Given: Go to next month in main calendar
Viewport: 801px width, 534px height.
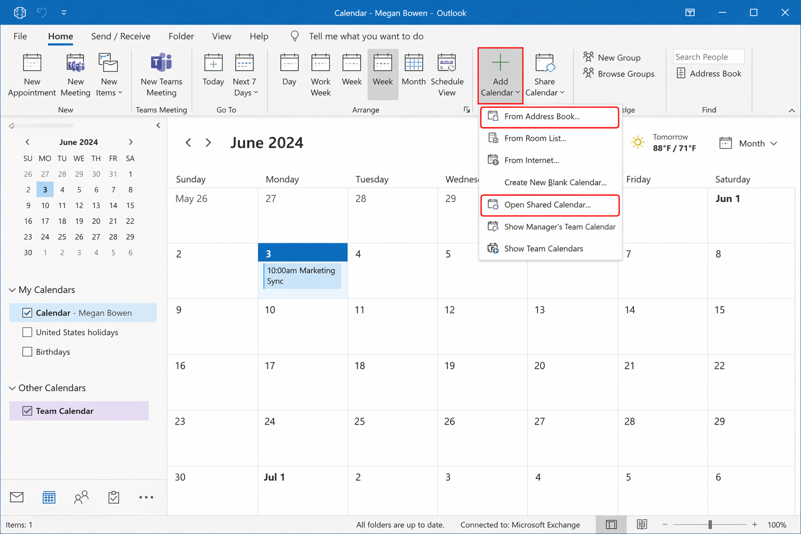Looking at the screenshot, I should 208,143.
